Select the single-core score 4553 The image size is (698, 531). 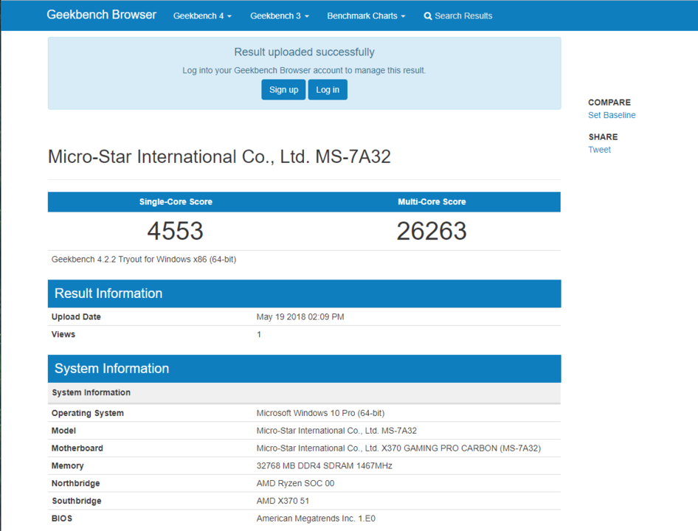pyautogui.click(x=176, y=231)
